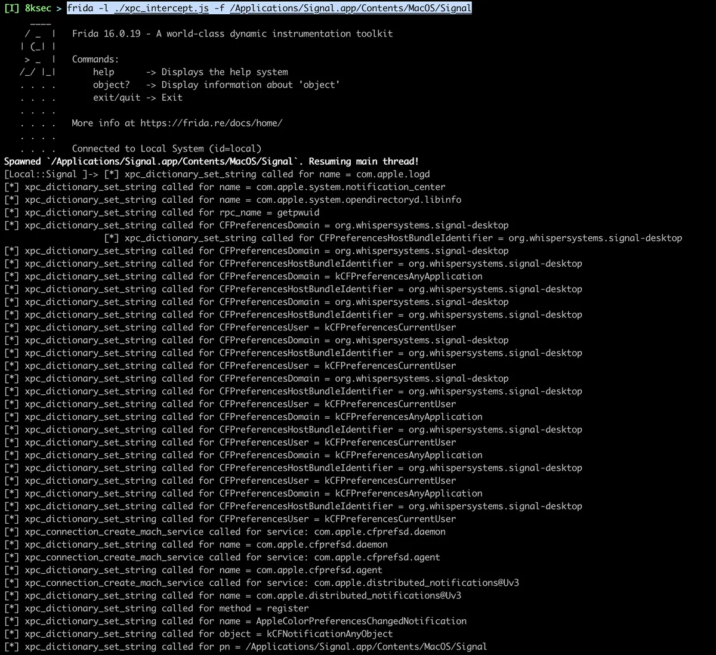The width and height of the screenshot is (716, 655).
Task: Click 'Connected to Local System (id=local)' line
Action: [166, 149]
